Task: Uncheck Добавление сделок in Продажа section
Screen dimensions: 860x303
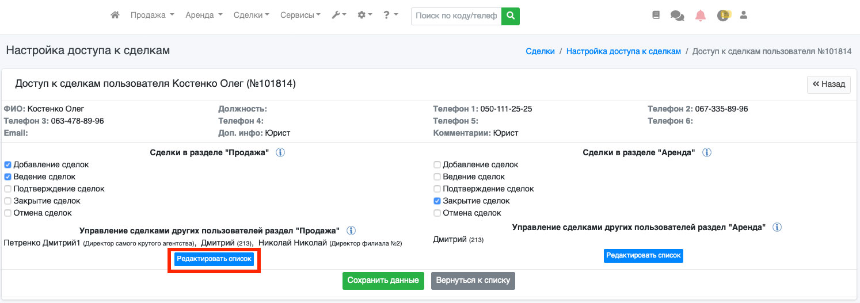Action: 8,165
